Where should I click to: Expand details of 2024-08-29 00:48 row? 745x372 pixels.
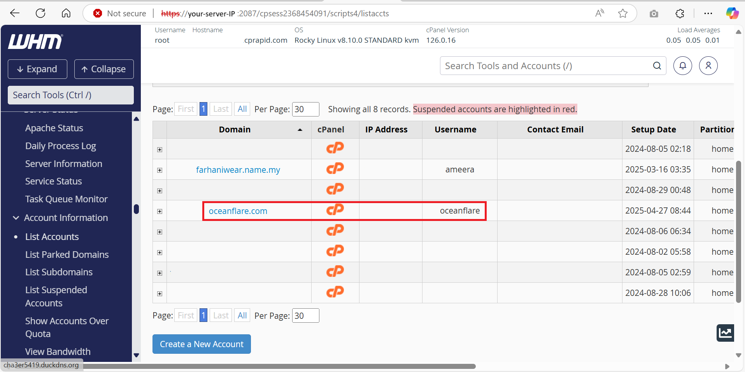pyautogui.click(x=160, y=191)
